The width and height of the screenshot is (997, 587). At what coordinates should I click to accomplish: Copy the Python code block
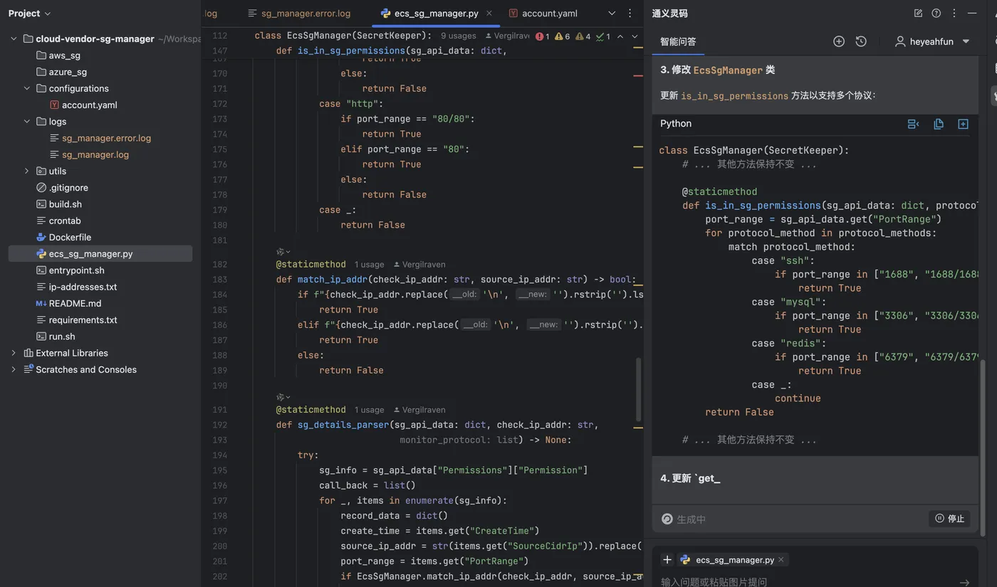[939, 124]
